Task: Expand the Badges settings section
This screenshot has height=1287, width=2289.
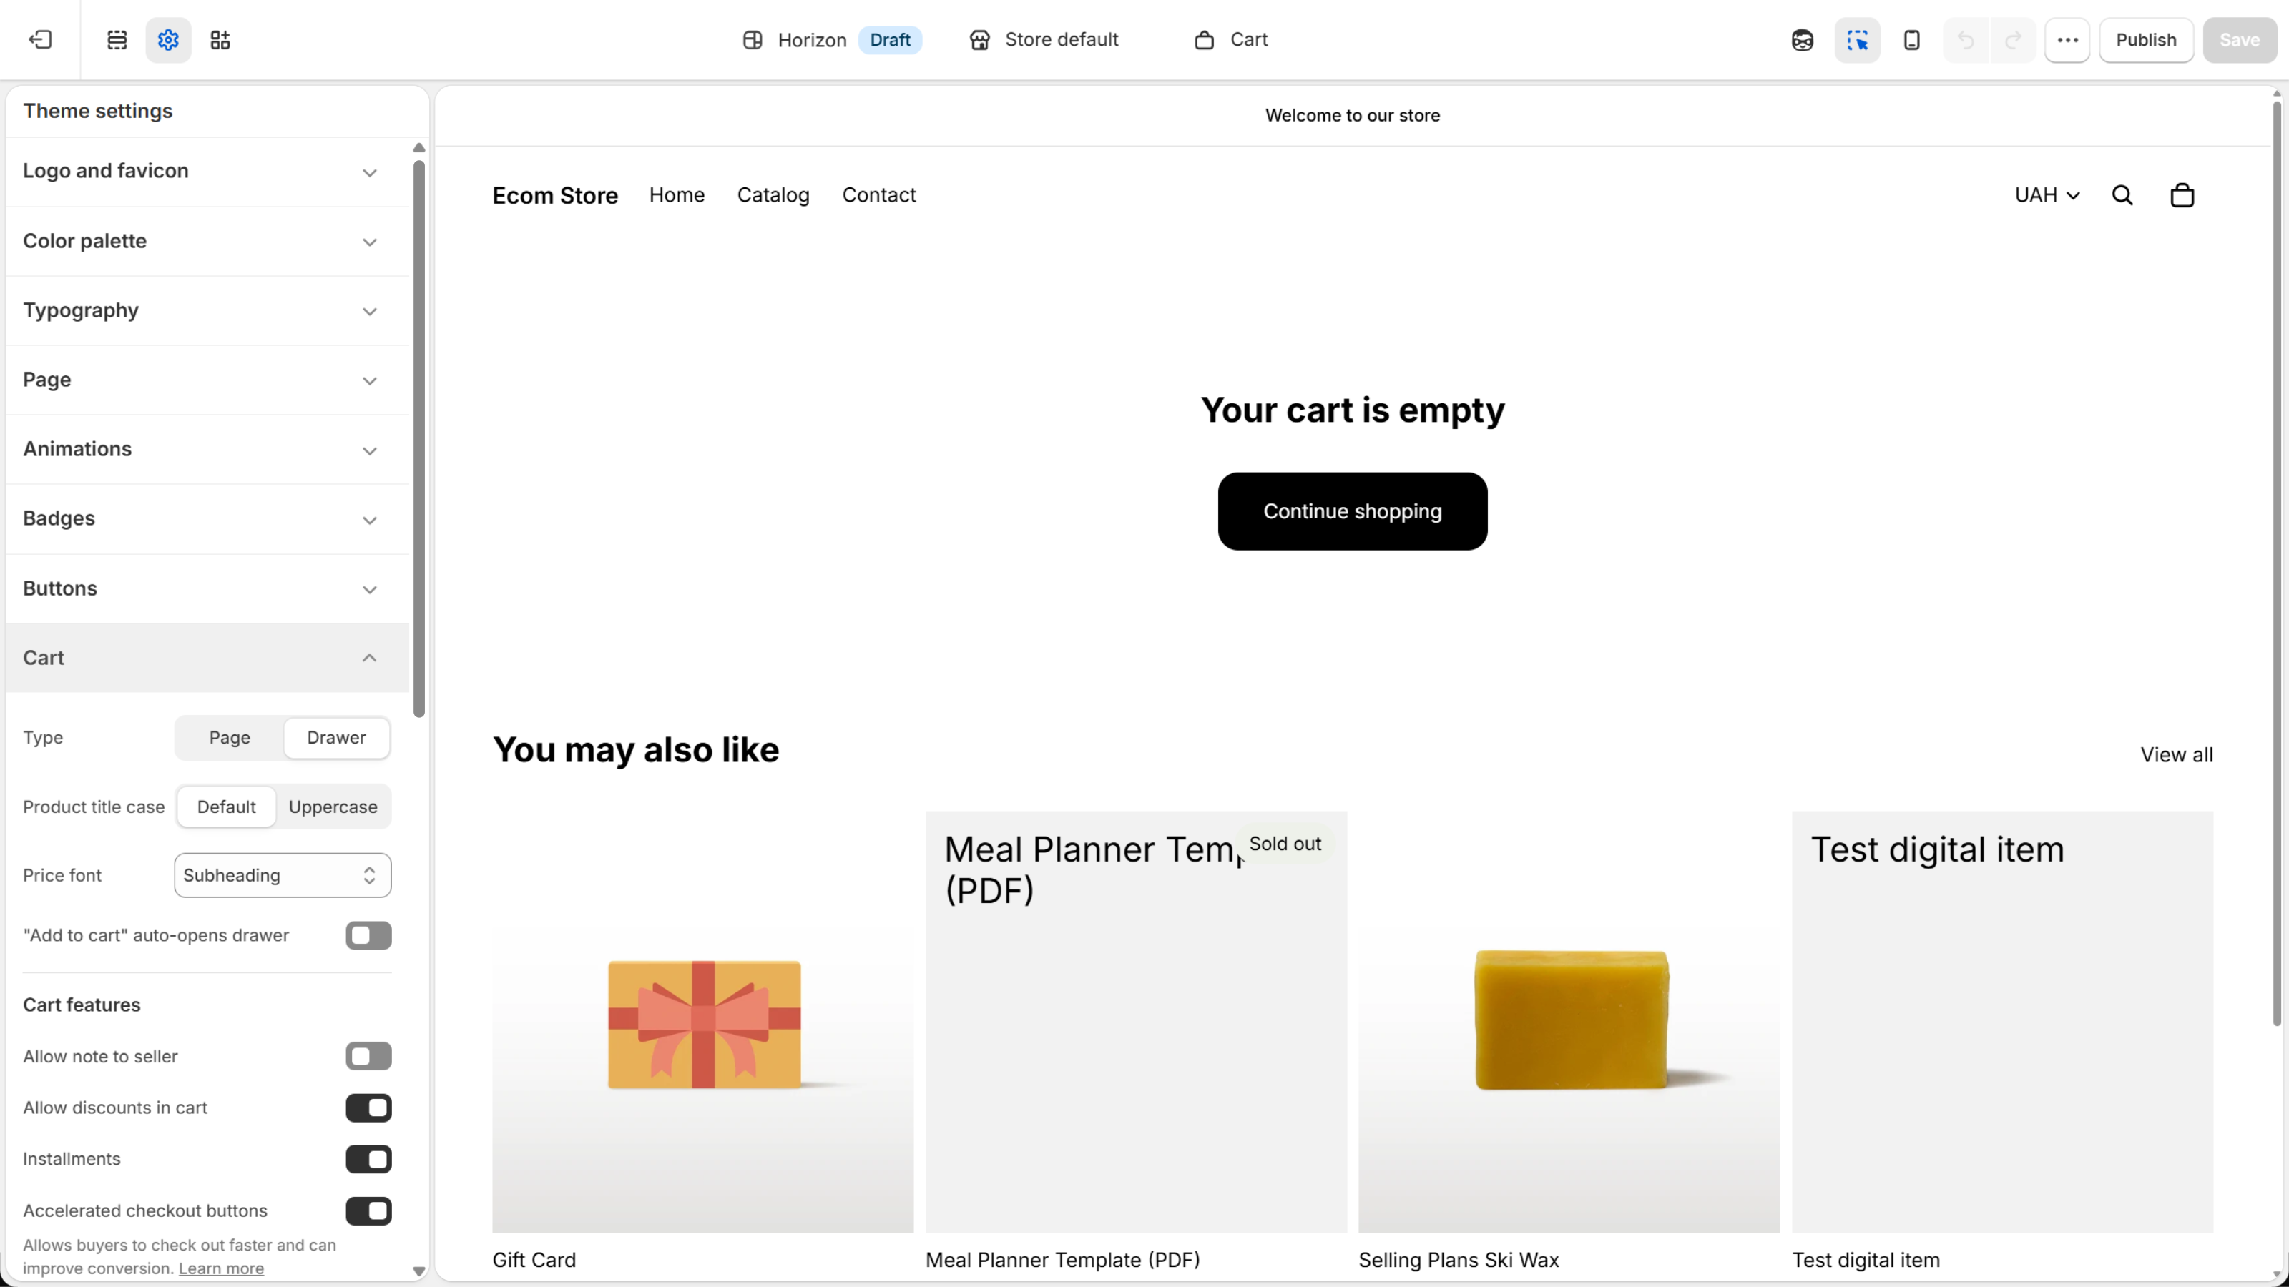Action: [x=207, y=518]
